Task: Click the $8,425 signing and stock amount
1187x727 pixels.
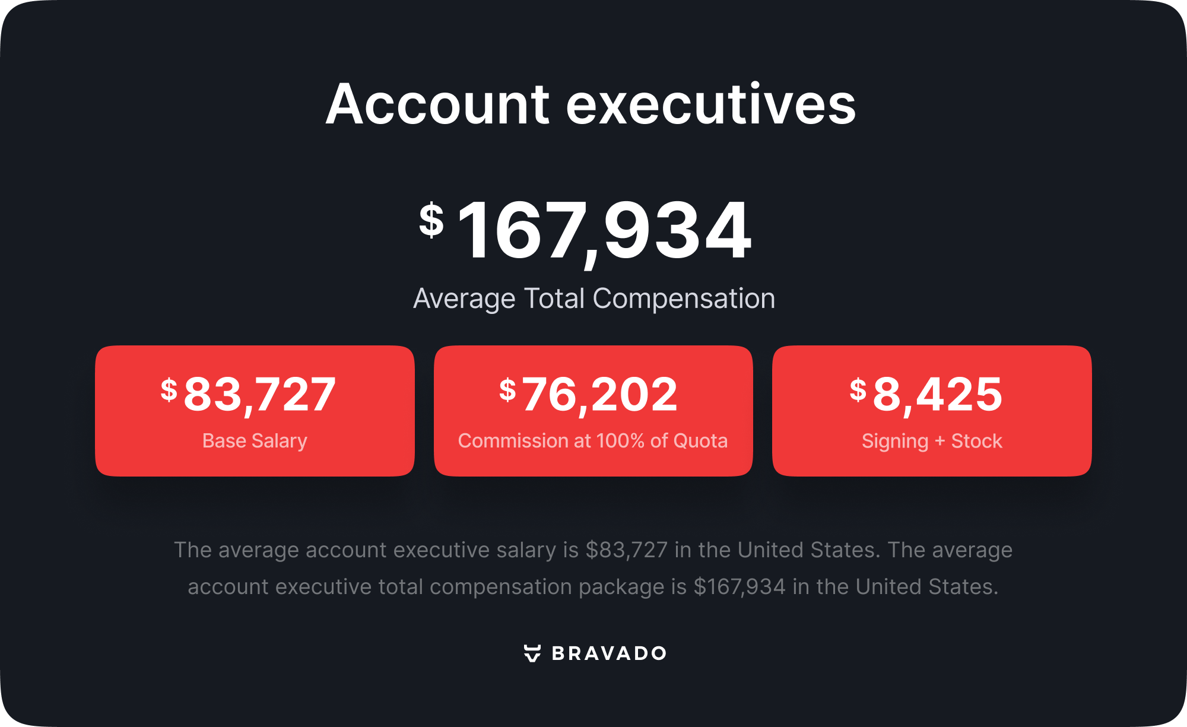Action: tap(938, 395)
